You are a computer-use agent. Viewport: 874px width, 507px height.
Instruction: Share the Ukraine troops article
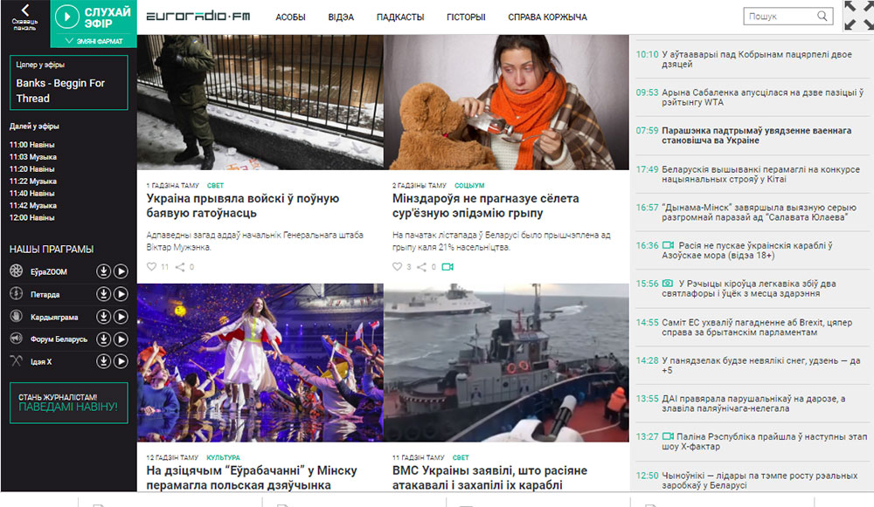(179, 266)
